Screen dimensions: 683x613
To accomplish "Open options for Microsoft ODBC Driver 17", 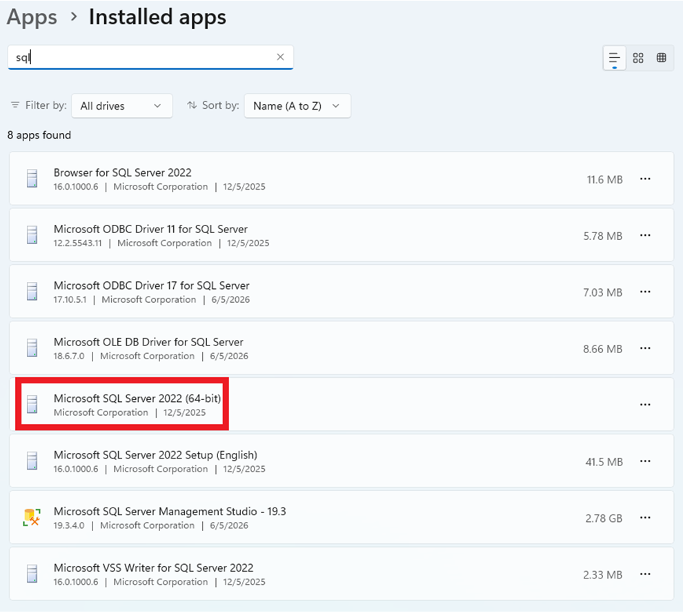I will click(x=645, y=292).
